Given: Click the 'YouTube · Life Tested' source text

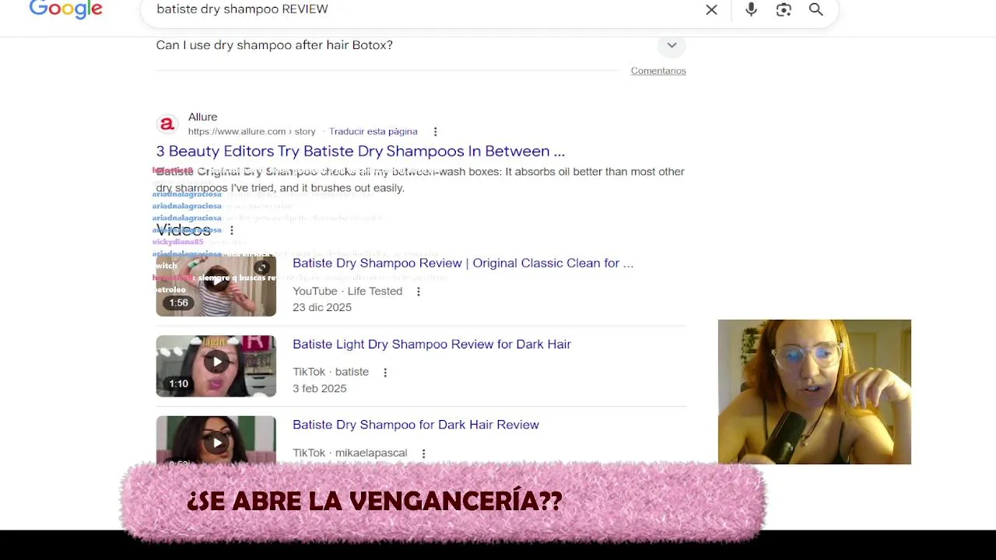Looking at the screenshot, I should pos(347,291).
